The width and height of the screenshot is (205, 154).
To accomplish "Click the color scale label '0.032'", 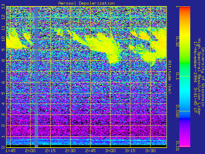I will [x=177, y=111].
